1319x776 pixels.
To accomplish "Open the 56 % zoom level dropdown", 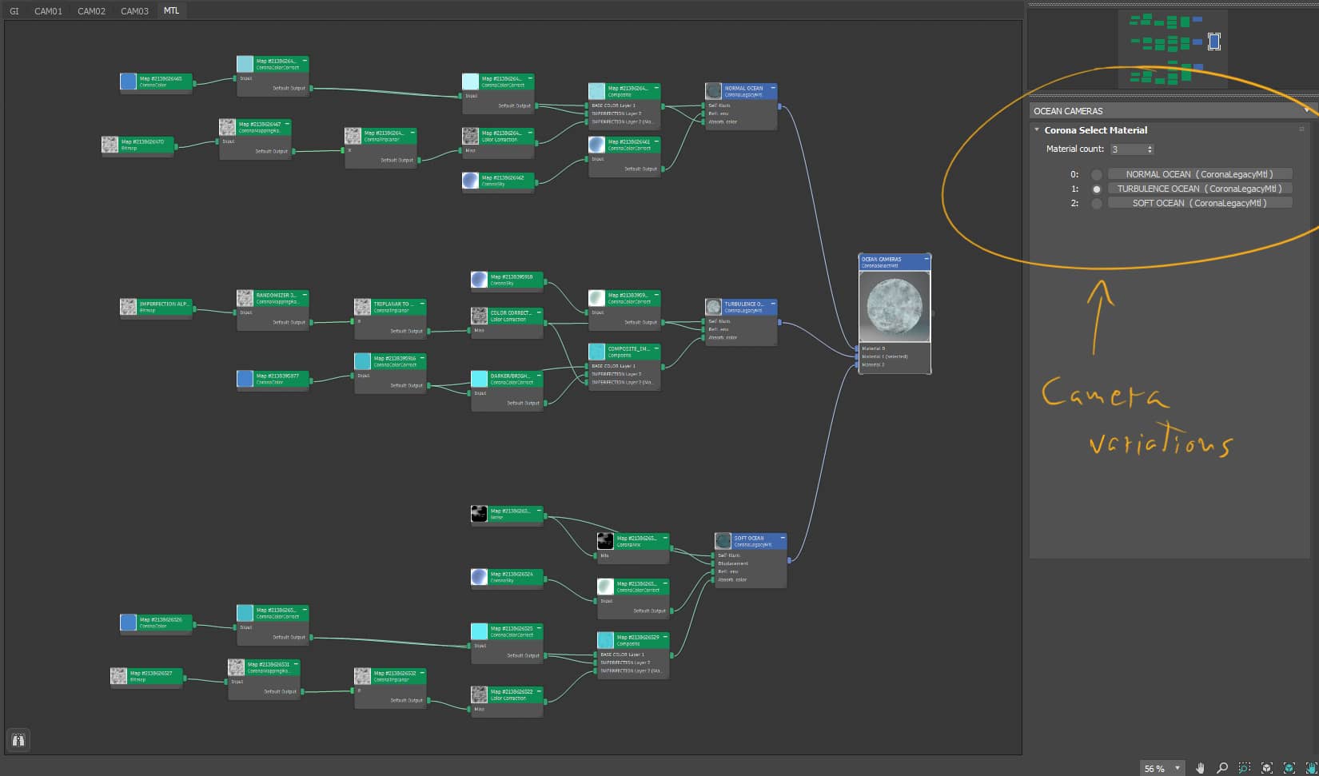I will pyautogui.click(x=1177, y=768).
